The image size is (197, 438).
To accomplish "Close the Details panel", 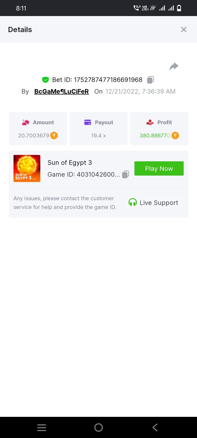I will [184, 30].
